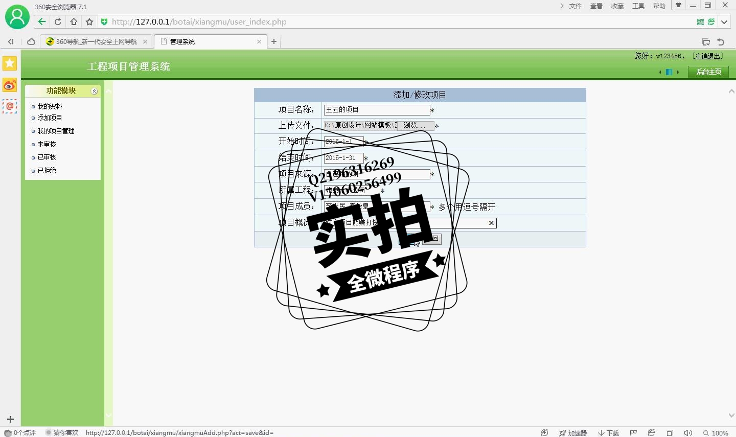The height and width of the screenshot is (437, 736).
Task: Clear 项目概况 field with the X
Action: (x=491, y=223)
